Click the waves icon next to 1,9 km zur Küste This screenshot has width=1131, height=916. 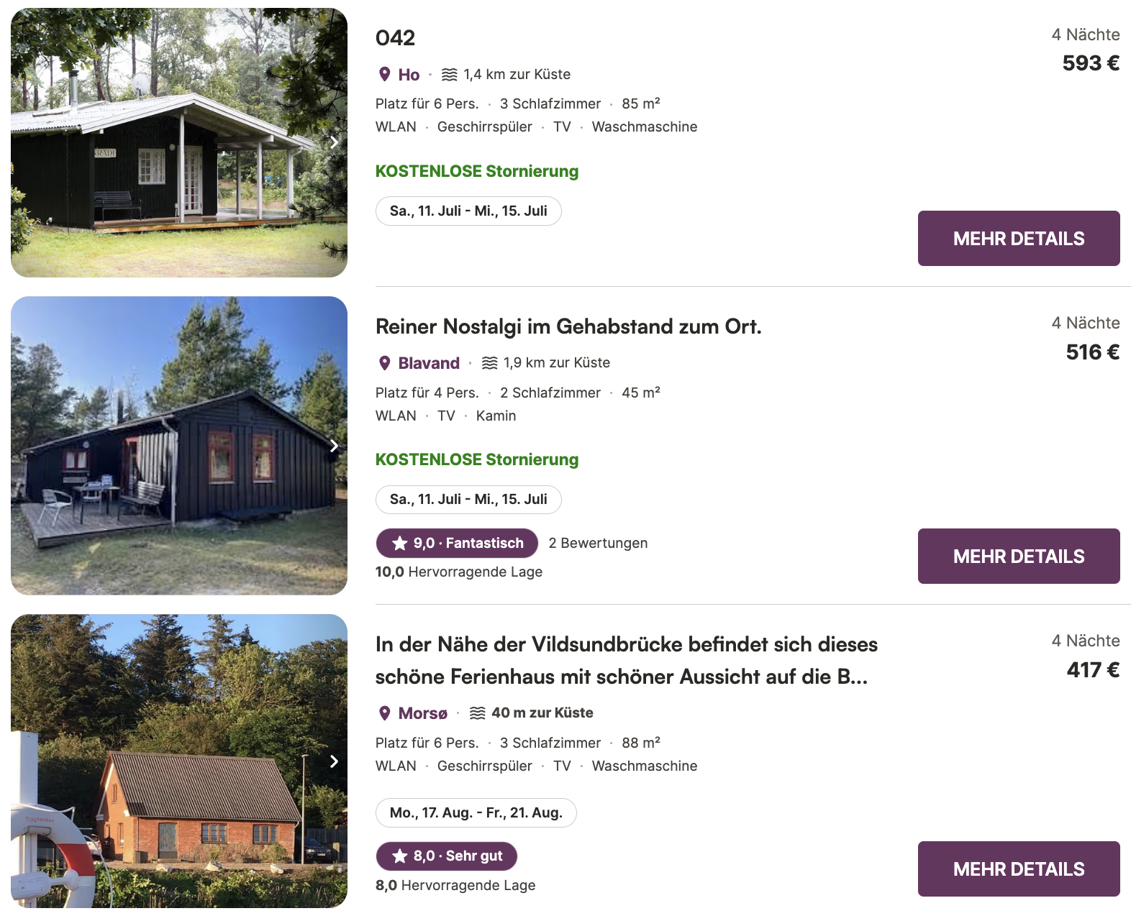[490, 363]
